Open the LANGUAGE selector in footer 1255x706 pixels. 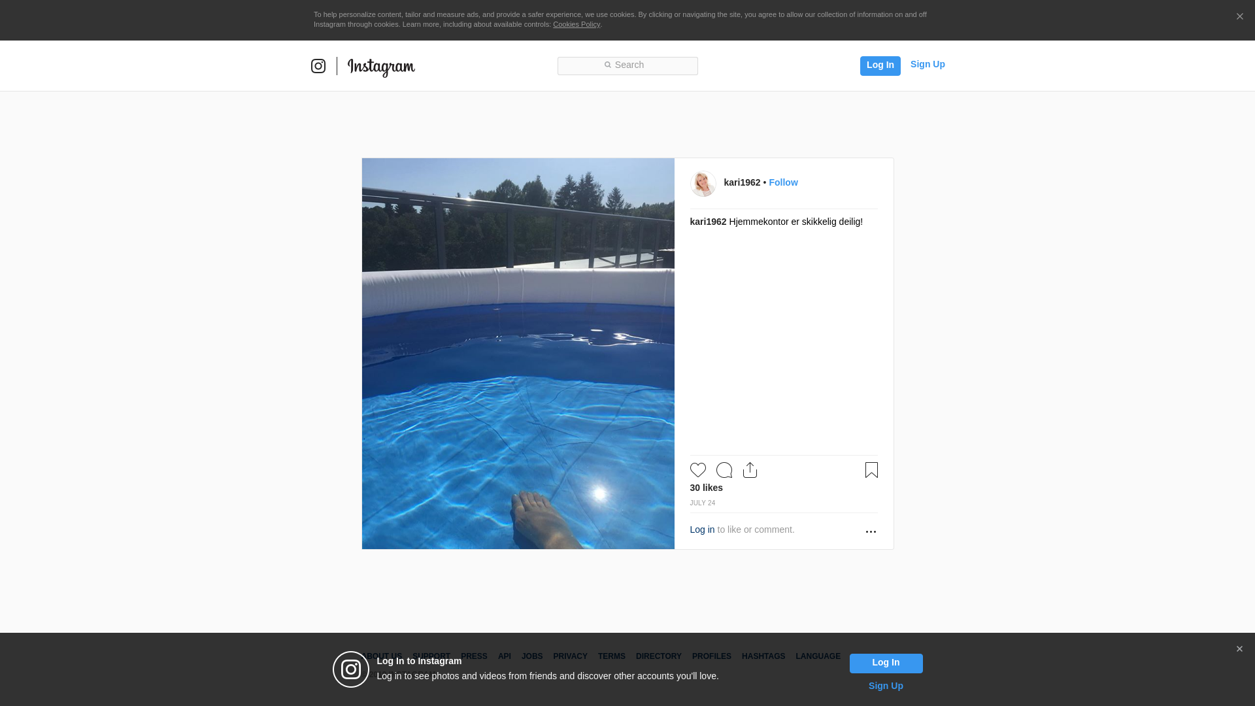[818, 656]
